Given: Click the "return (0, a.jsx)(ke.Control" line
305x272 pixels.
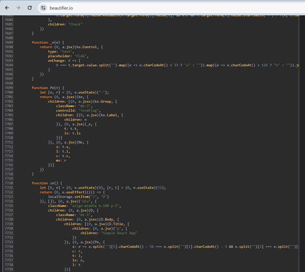Looking at the screenshot, I should (71, 47).
